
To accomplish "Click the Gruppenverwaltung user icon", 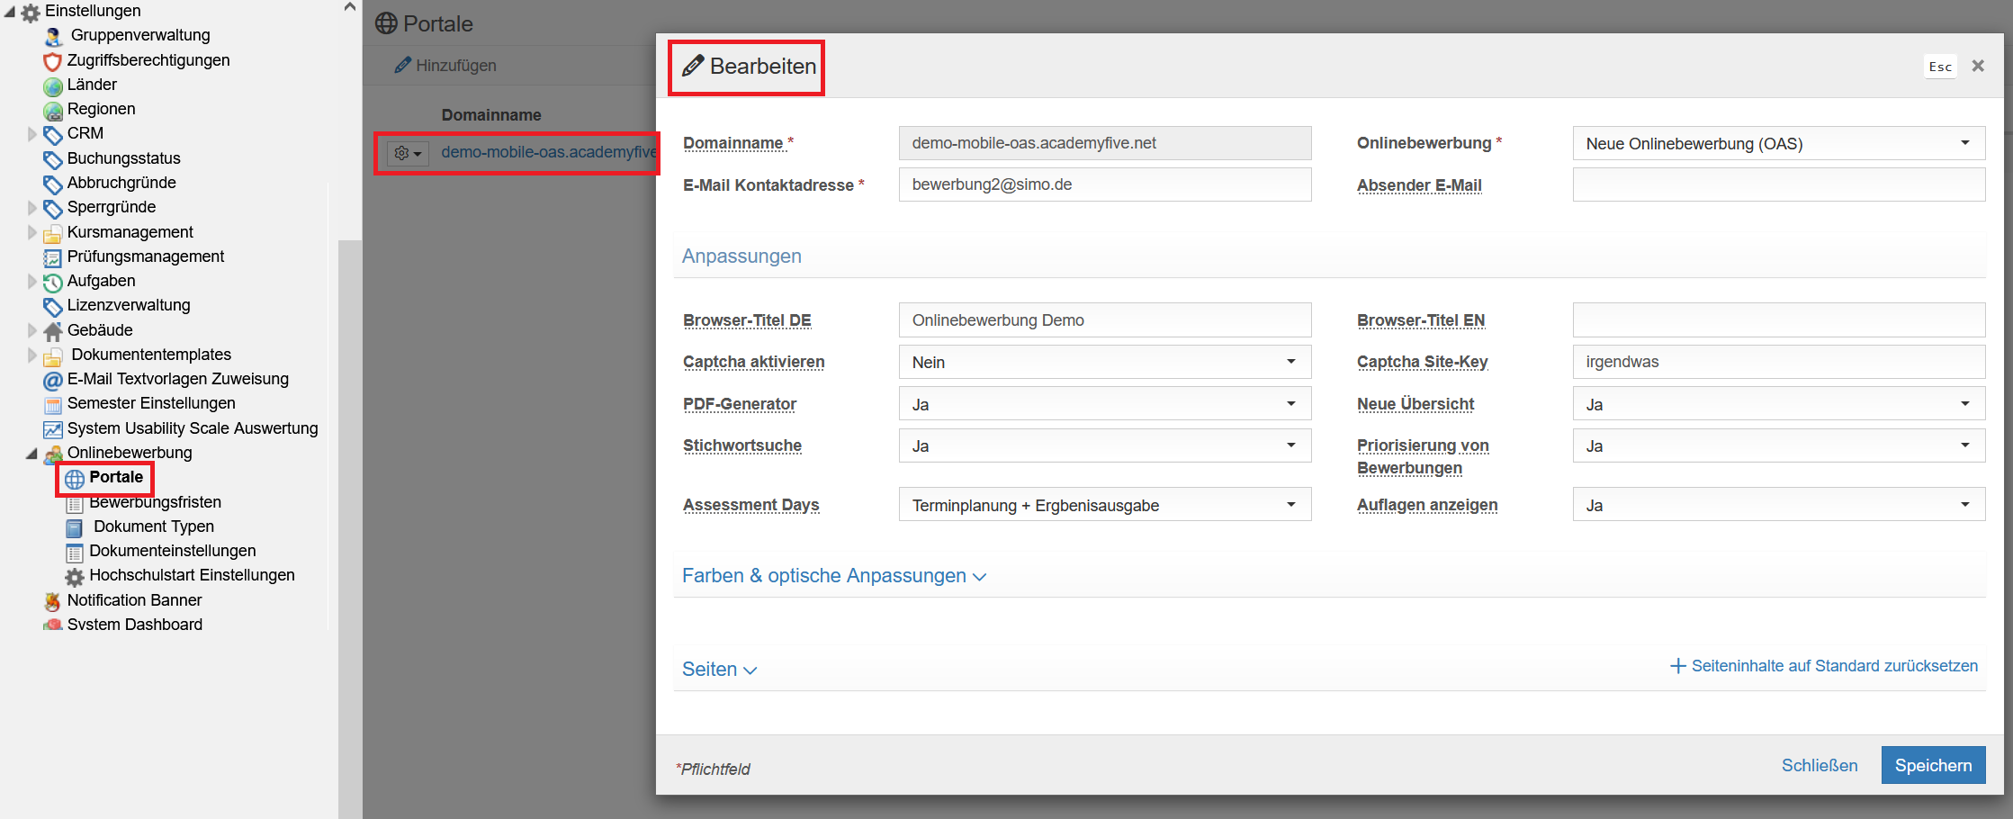I will pos(53,37).
